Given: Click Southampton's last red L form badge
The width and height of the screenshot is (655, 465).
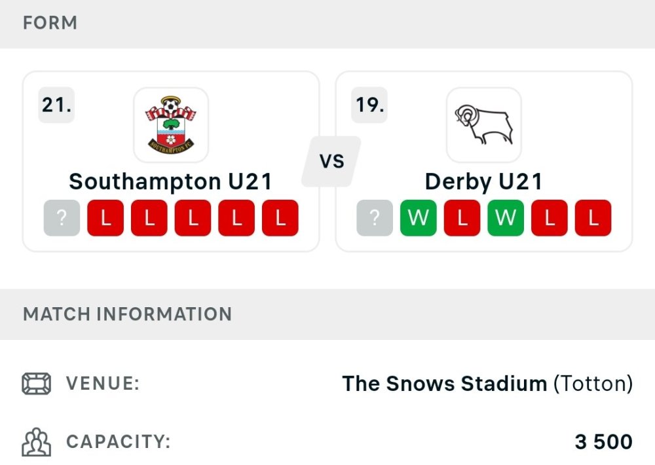Looking at the screenshot, I should 280,218.
